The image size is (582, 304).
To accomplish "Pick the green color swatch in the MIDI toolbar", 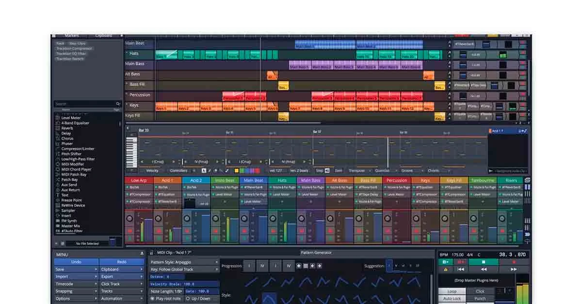I will click(242, 169).
